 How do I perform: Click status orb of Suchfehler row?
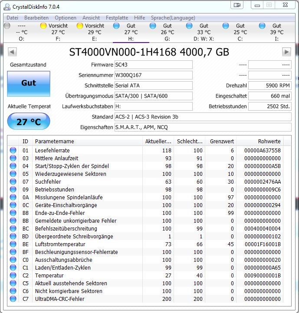tap(13, 181)
